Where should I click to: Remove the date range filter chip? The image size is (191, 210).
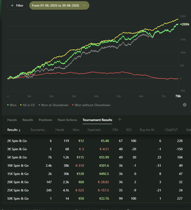click(84, 5)
